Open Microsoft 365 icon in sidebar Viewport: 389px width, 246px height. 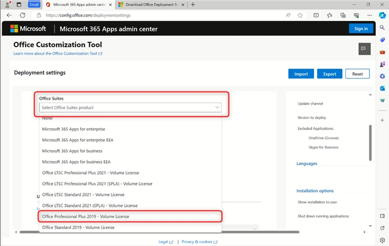coord(382,76)
